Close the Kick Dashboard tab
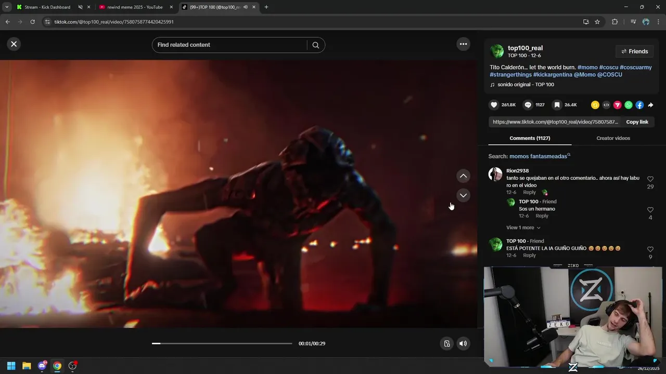The width and height of the screenshot is (666, 374). click(89, 7)
